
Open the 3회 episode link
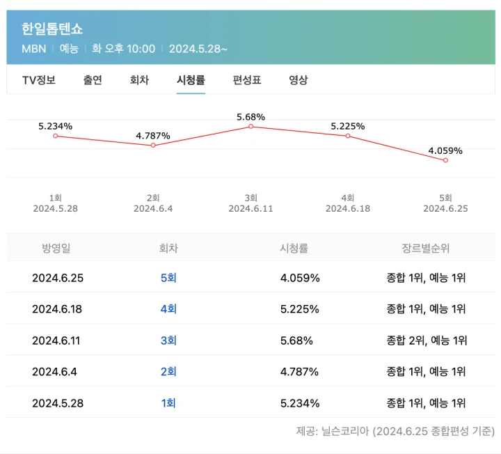[168, 340]
